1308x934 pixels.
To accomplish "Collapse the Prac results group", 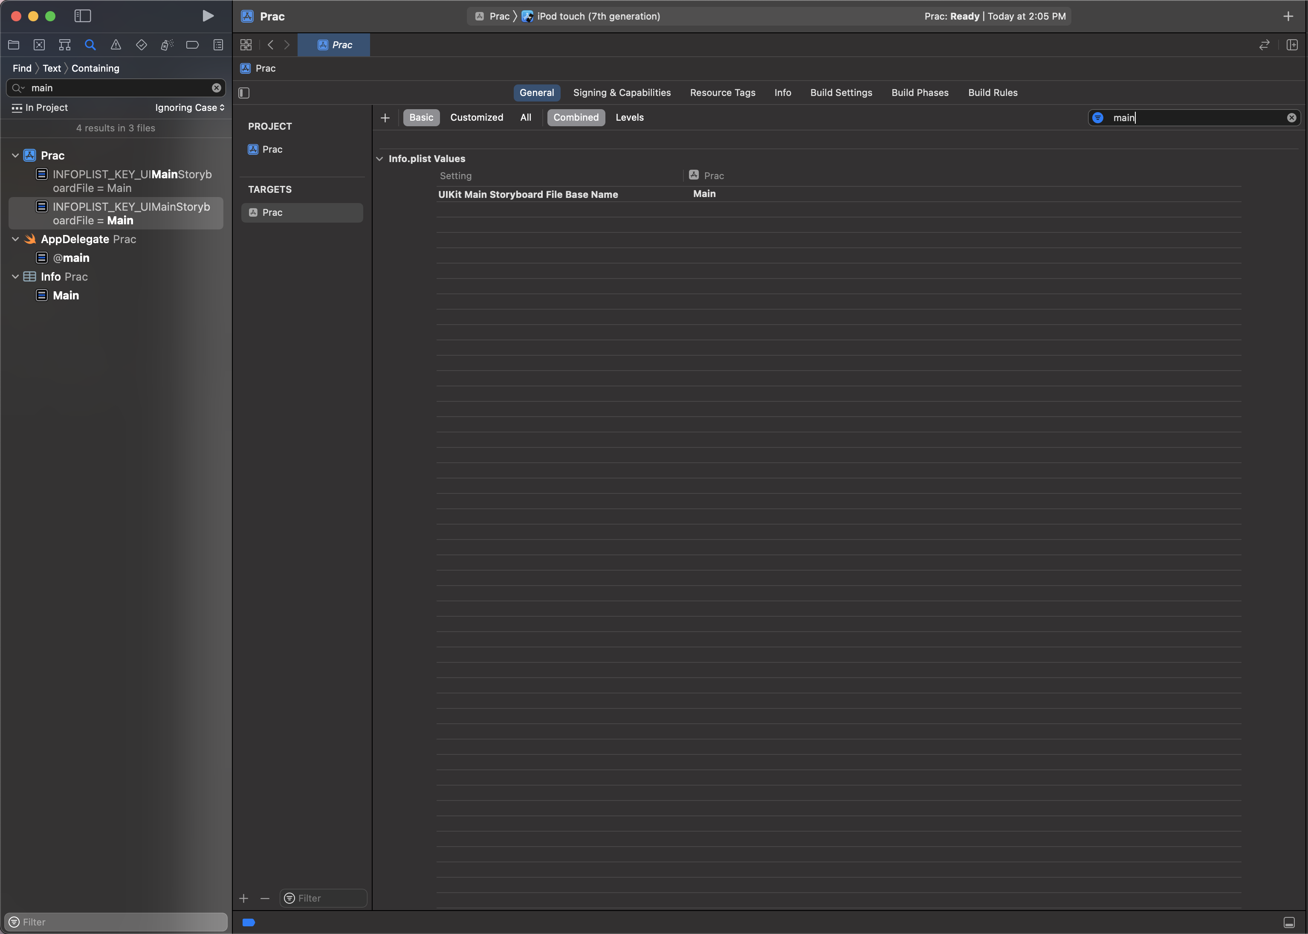I will pyautogui.click(x=15, y=155).
